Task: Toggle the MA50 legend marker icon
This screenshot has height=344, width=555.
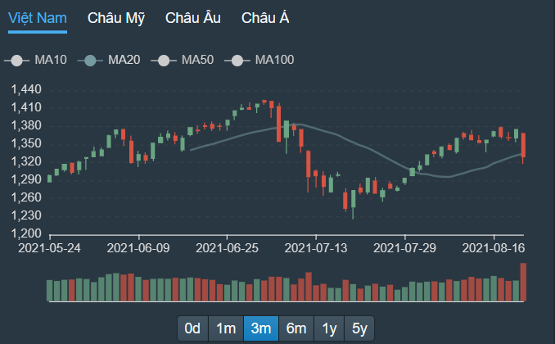Action: [164, 60]
